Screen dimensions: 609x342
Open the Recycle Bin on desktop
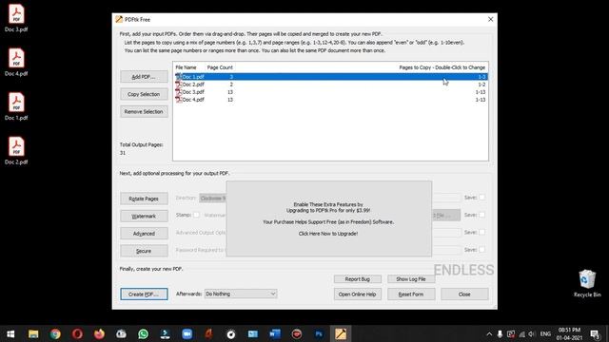pos(587,283)
